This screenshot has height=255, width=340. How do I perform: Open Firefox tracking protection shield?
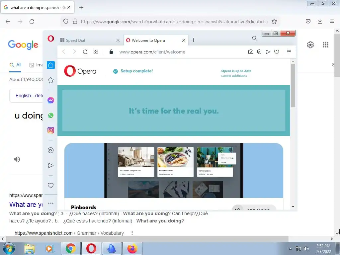66,21
